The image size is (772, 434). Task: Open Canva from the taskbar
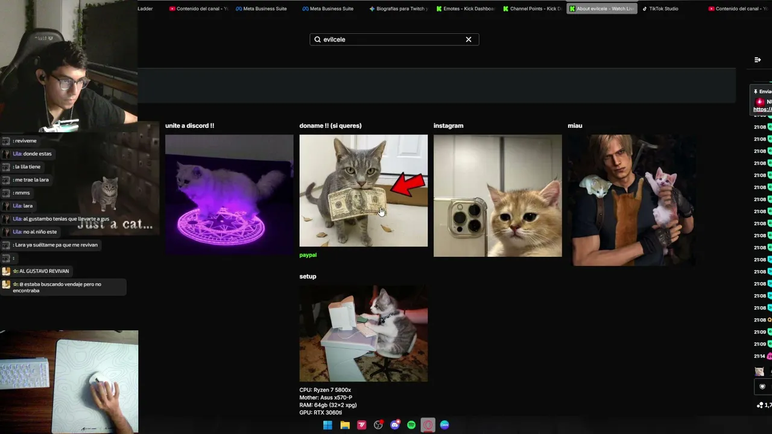tap(445, 425)
